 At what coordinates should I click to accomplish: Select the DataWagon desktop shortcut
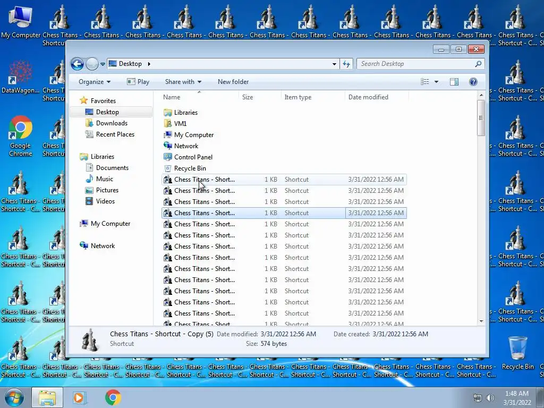pyautogui.click(x=21, y=77)
